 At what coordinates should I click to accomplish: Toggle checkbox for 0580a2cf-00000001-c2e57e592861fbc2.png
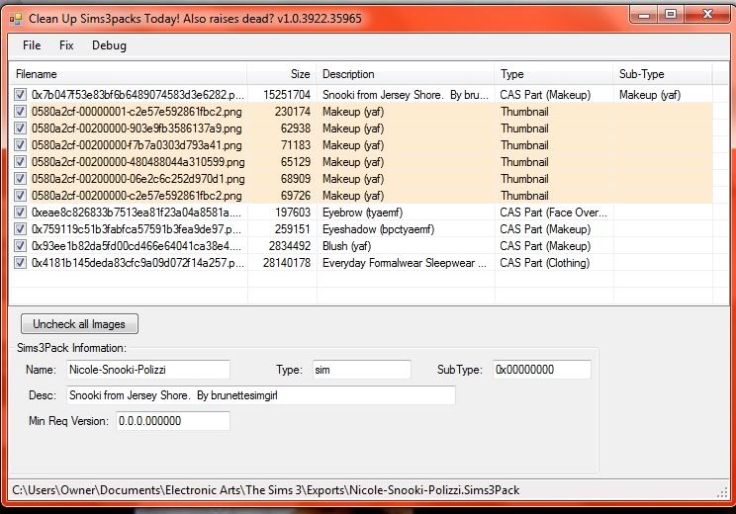[x=20, y=112]
